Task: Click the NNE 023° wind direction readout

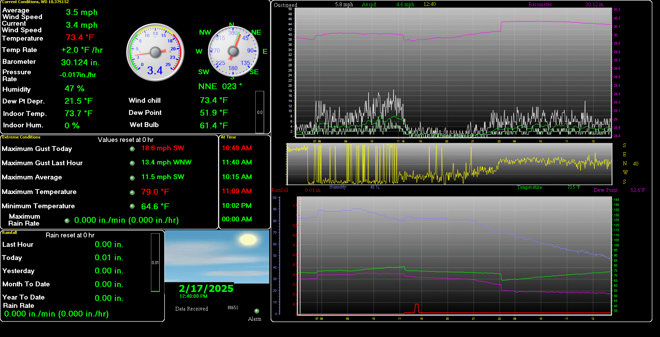Action: point(220,86)
